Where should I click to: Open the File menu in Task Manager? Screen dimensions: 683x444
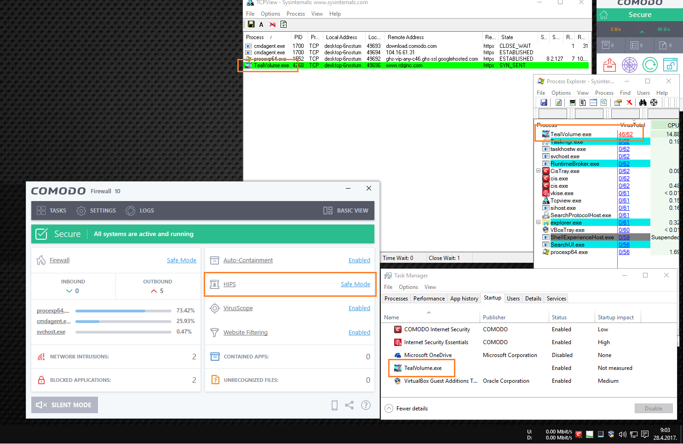(388, 287)
